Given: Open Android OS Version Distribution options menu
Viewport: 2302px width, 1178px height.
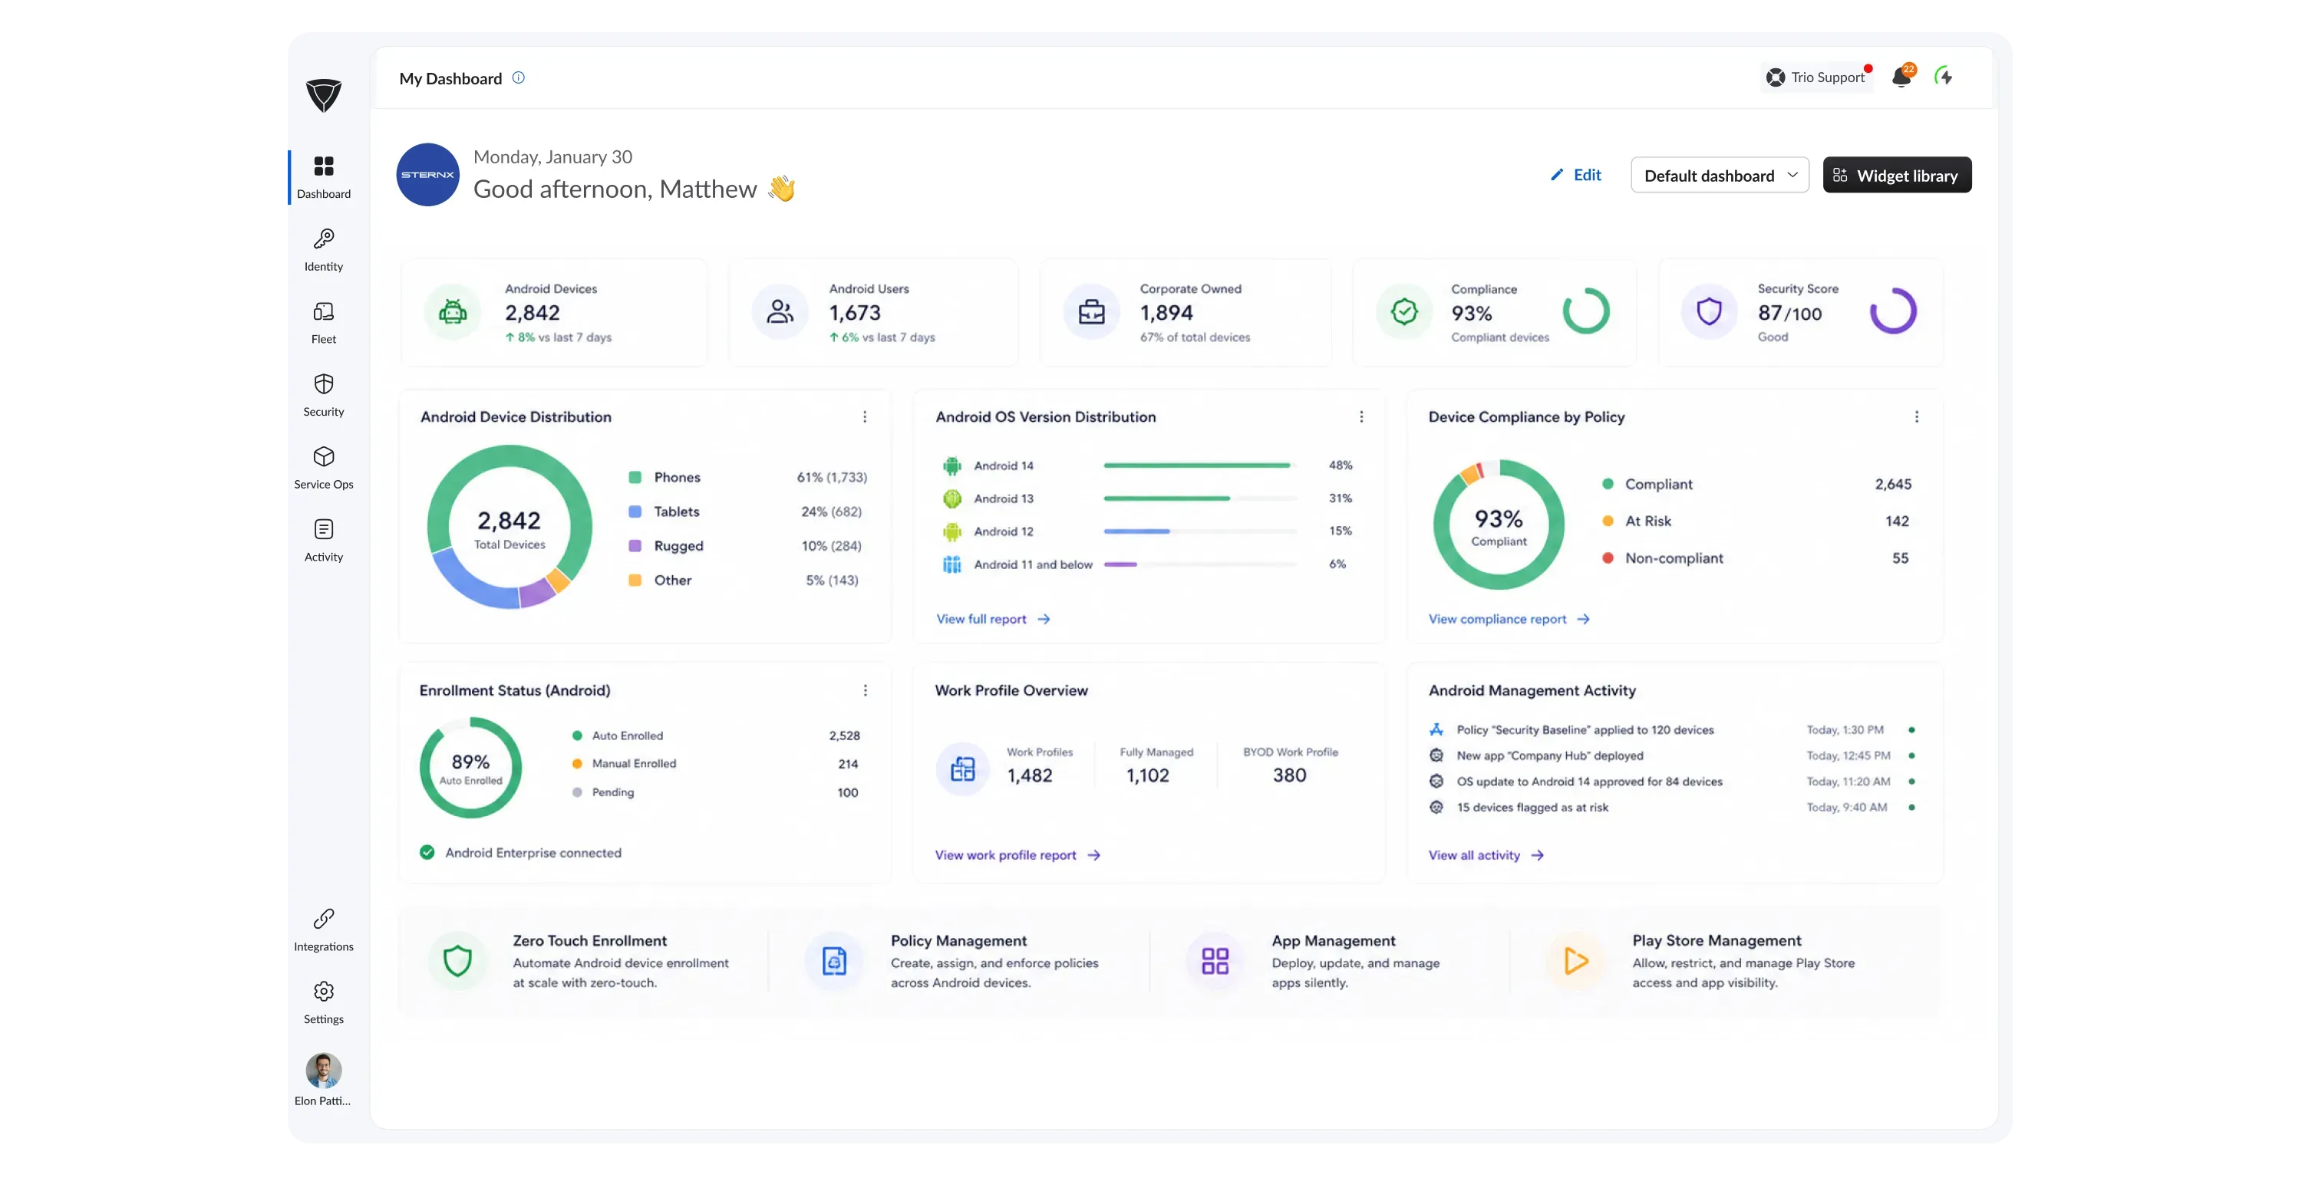Looking at the screenshot, I should (1361, 417).
